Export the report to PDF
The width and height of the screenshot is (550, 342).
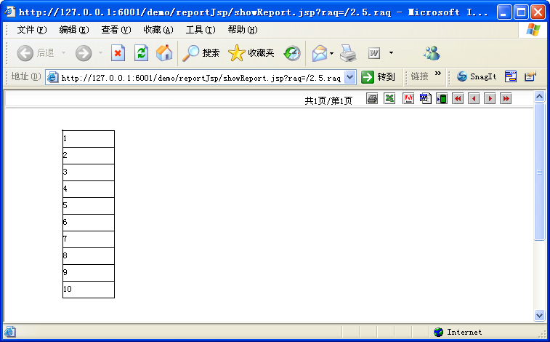click(x=408, y=99)
